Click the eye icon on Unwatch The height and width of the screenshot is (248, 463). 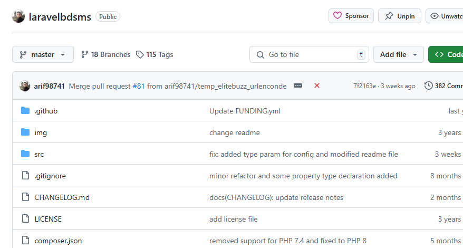435,16
